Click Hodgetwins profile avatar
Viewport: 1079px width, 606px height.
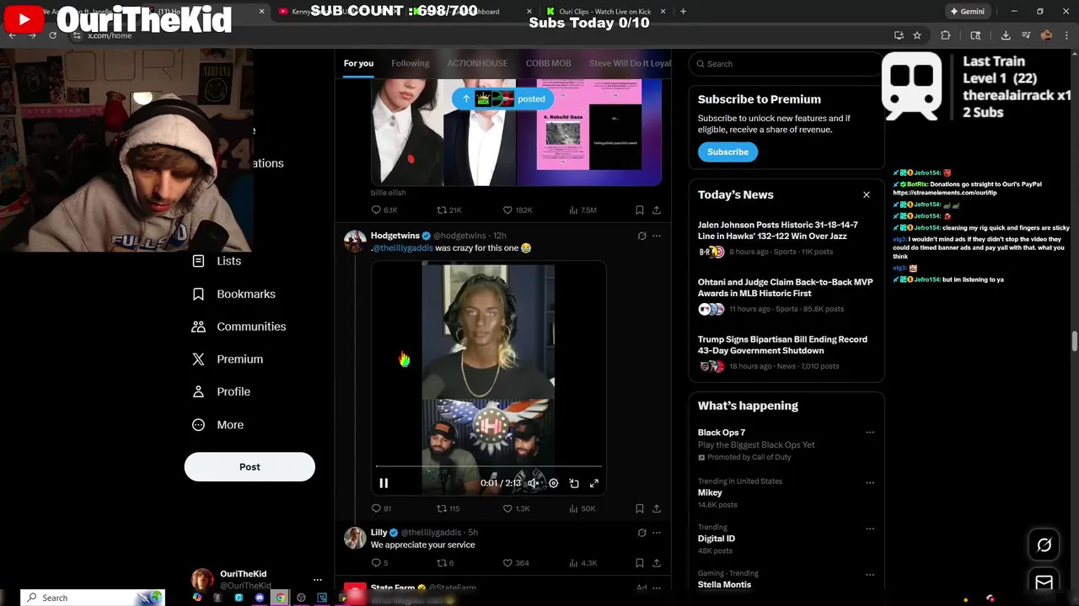[355, 242]
